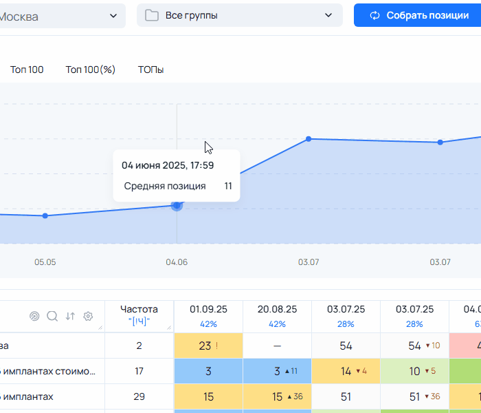Click refresh icon on Собрать позиции button
Viewport: 481px width, 413px height.
[x=374, y=15]
